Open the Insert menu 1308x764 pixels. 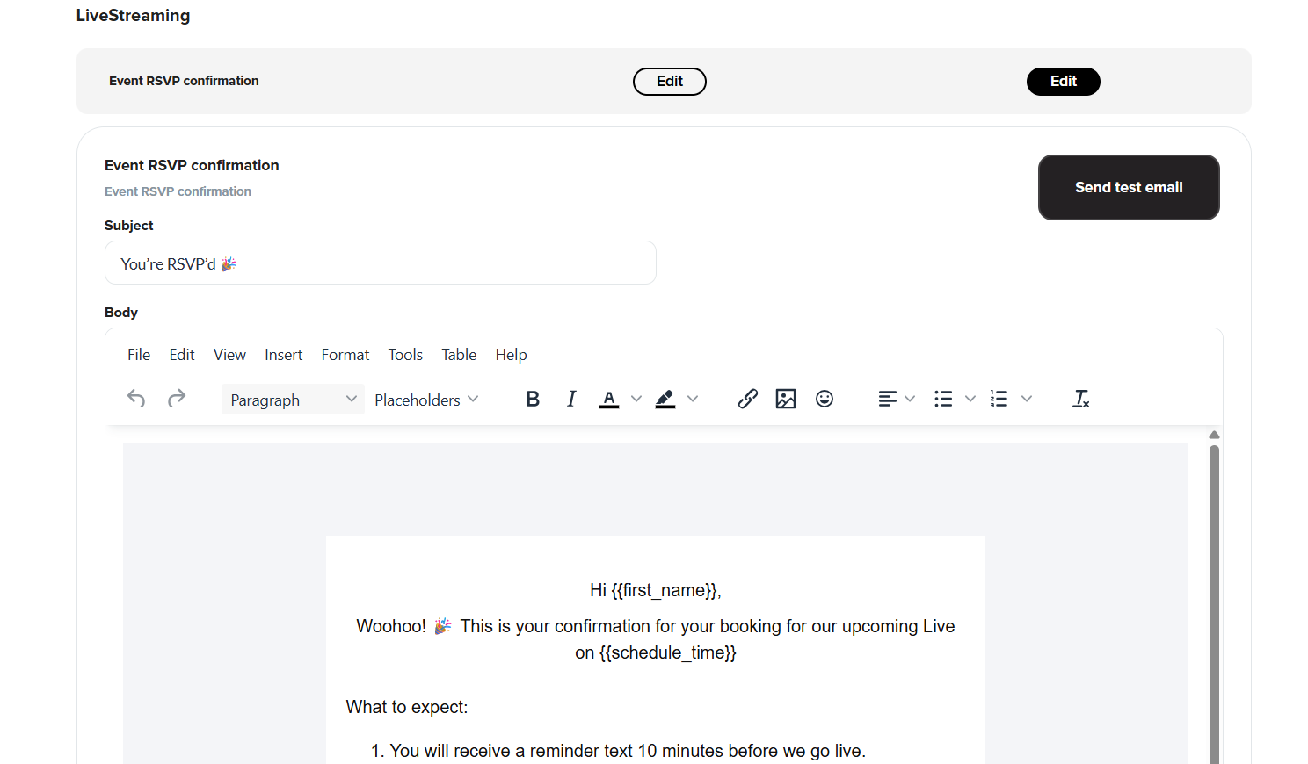[283, 355]
